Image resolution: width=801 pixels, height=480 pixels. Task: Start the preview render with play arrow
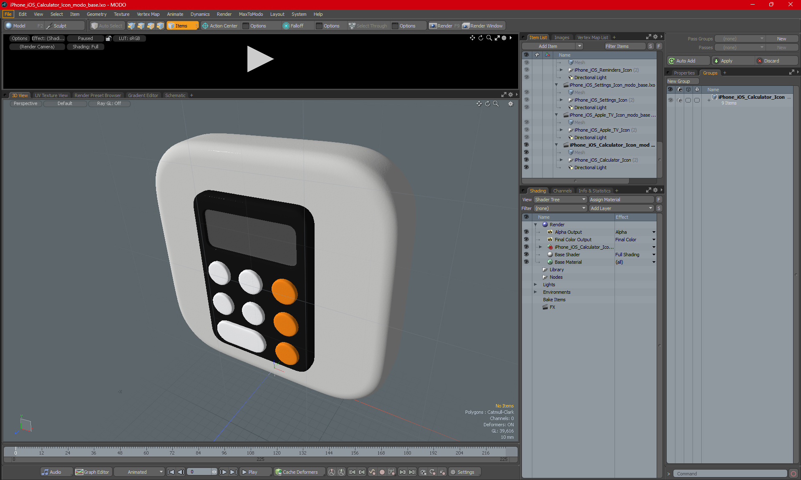pyautogui.click(x=259, y=59)
